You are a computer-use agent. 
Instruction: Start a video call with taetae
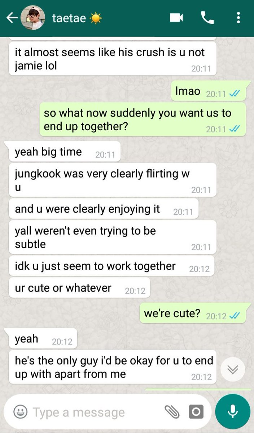[x=176, y=18]
